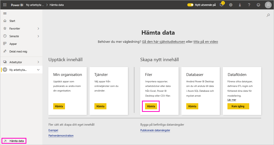Toggle the Nytt utseende på switch
The image size is (274, 145).
point(190,5)
